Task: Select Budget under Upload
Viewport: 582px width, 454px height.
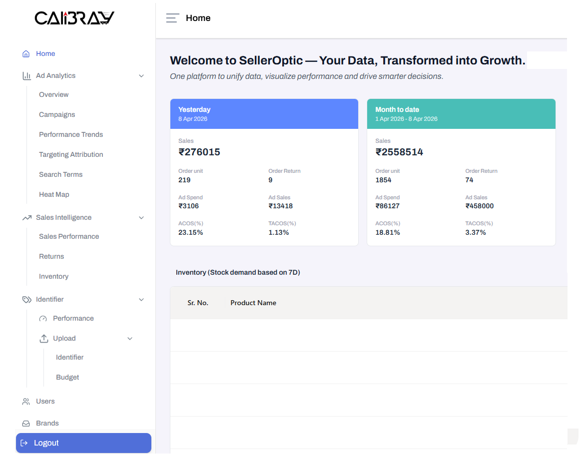Action: pos(67,377)
